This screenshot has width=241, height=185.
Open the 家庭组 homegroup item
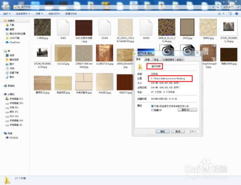point(10,86)
